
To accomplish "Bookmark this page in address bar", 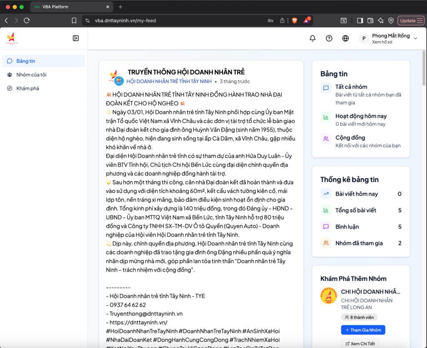I will click(x=74, y=20).
